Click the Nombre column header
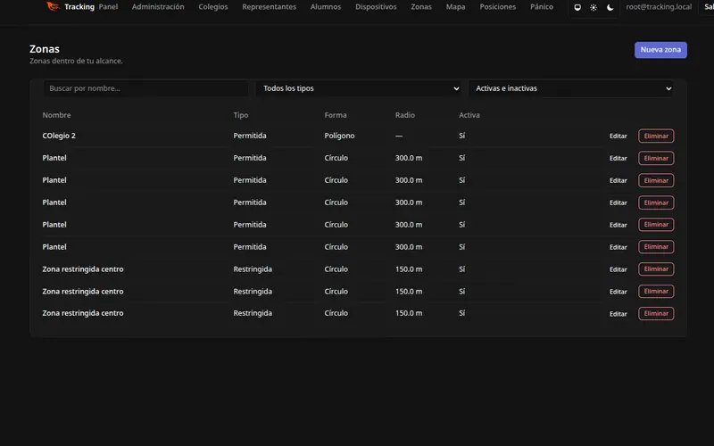714x446 pixels. pyautogui.click(x=56, y=115)
